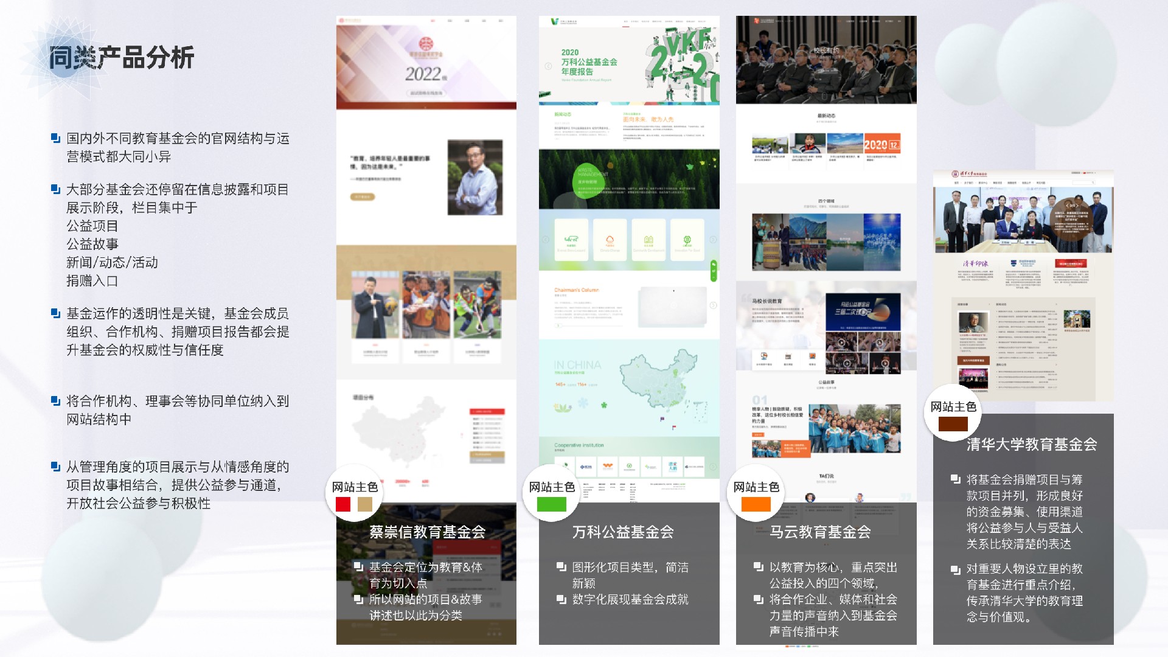Screen dimensions: 1168x657
Task: Click 网站主色 label above the brown swatch
Action: pyautogui.click(x=953, y=407)
